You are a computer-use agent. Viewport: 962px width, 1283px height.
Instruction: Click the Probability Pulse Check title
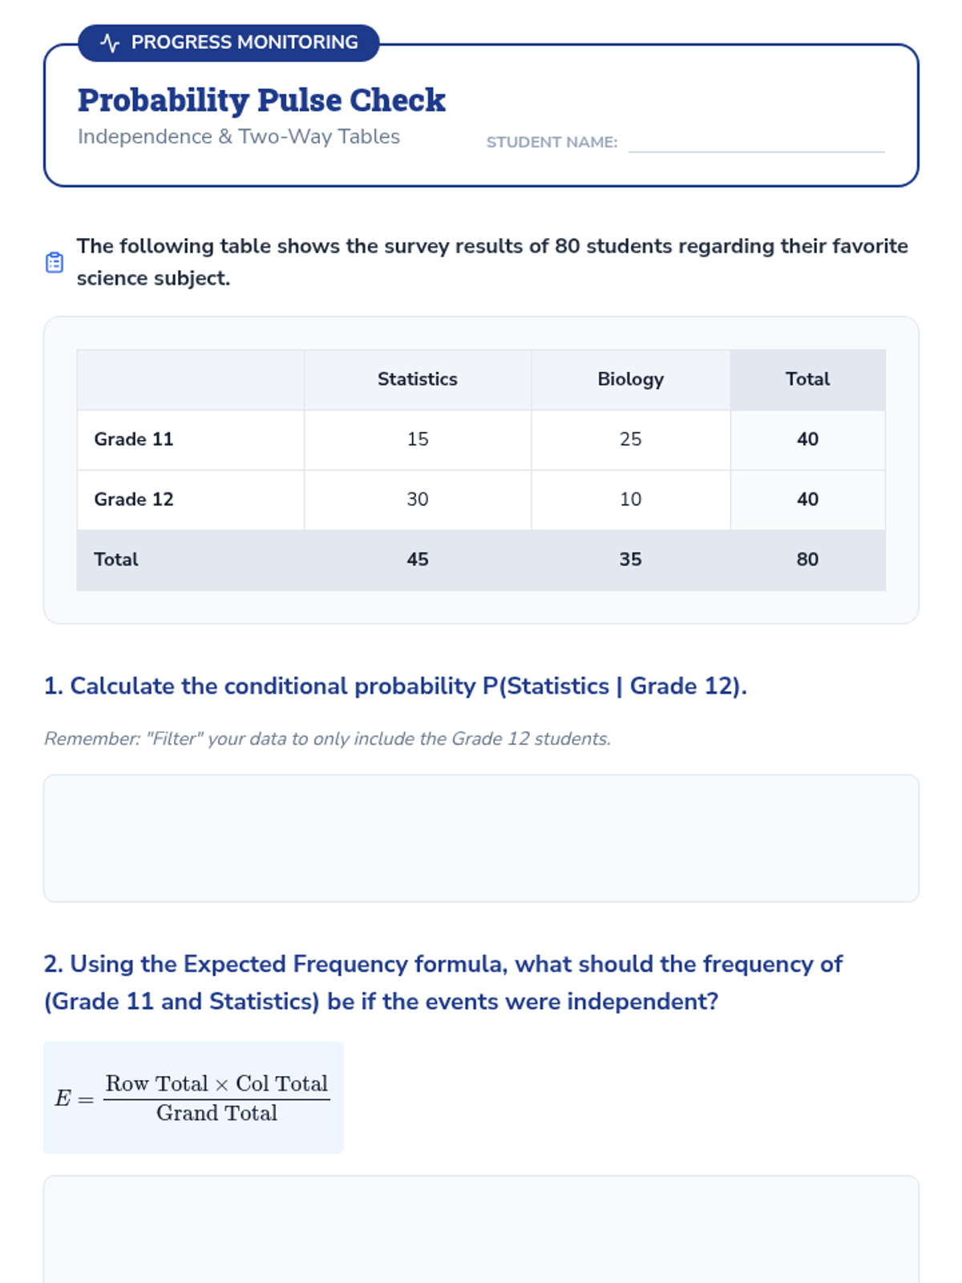point(261,100)
